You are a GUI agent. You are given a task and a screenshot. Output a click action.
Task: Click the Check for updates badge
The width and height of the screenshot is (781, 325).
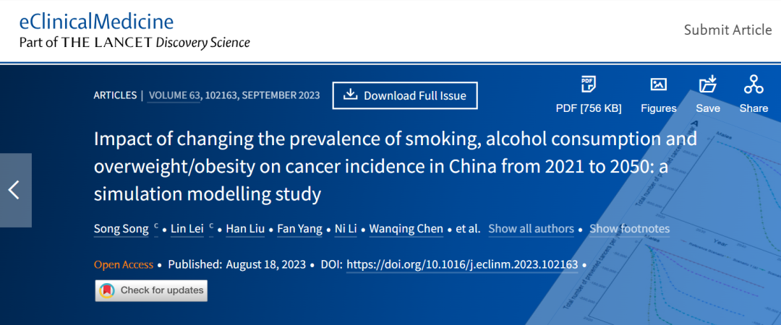[x=152, y=290]
